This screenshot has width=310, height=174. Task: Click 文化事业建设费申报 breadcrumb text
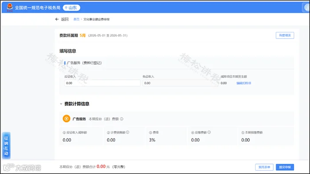pos(96,19)
